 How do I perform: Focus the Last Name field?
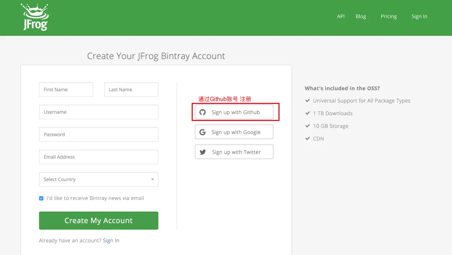(131, 89)
